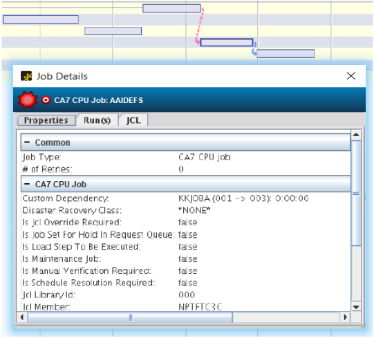
Task: Collapse the Common section
Action: point(27,142)
